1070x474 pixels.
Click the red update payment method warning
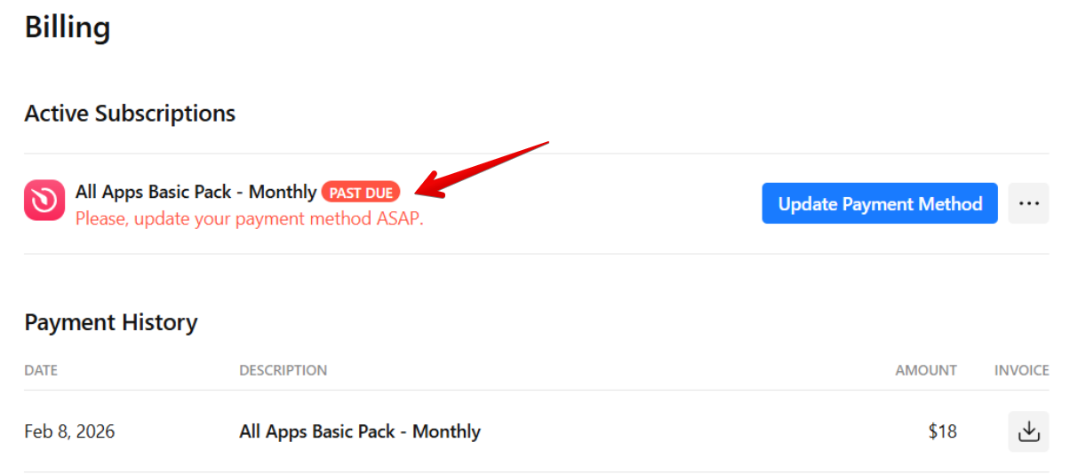coord(249,218)
